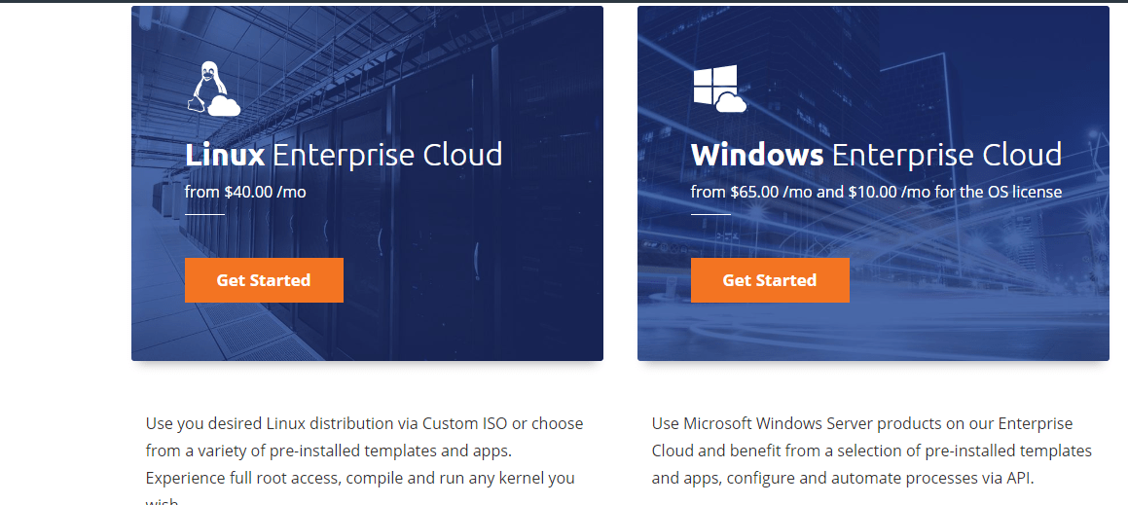1128x505 pixels.
Task: Click the '$65.00 /mo' Windows pricing line
Action: 876,192
